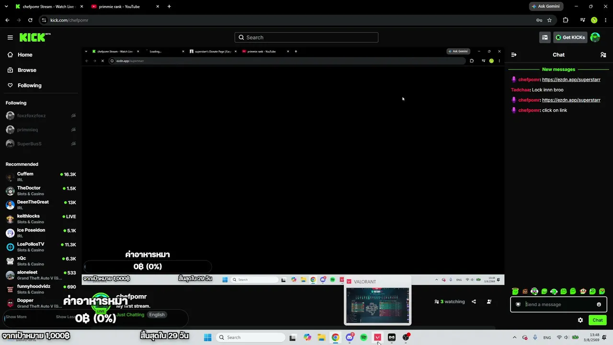This screenshot has height=345, width=613.
Task: Open a new browser tab
Action: (x=169, y=7)
